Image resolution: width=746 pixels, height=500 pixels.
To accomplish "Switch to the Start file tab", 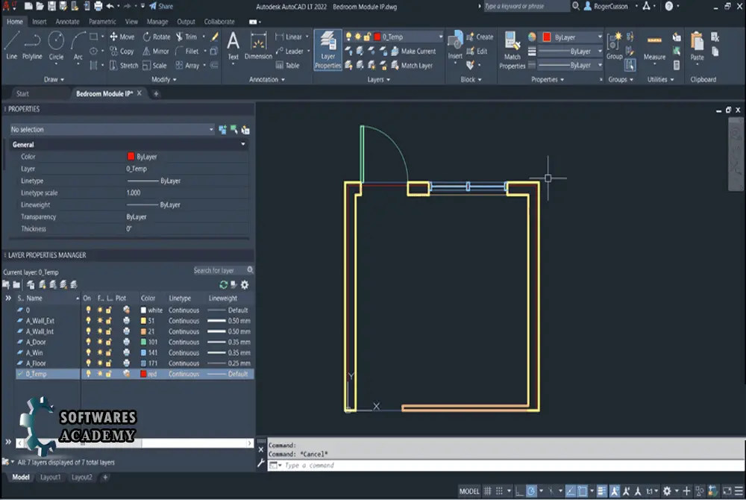I will (22, 94).
